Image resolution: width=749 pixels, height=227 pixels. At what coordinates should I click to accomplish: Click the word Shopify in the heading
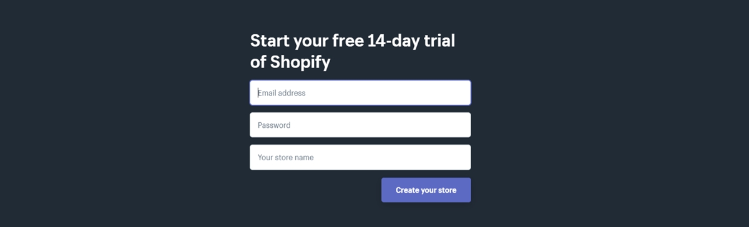pos(300,62)
